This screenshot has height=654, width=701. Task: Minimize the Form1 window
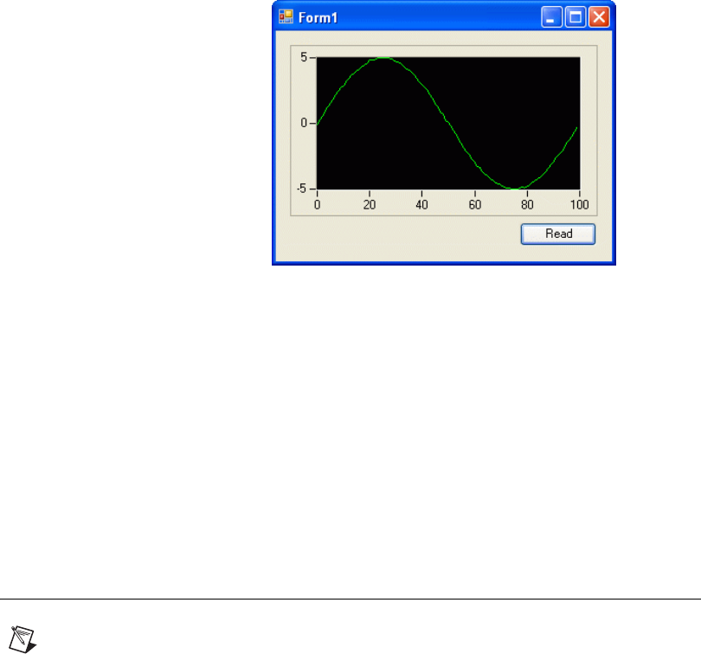pos(551,17)
